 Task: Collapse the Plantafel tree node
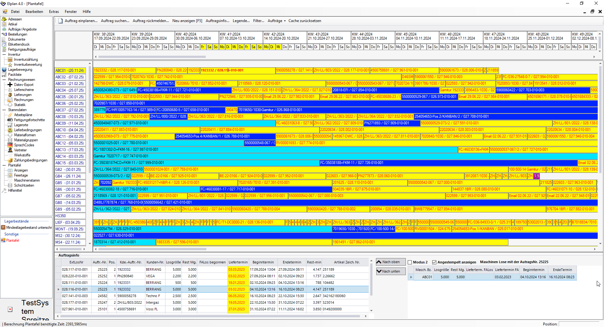[4, 165]
